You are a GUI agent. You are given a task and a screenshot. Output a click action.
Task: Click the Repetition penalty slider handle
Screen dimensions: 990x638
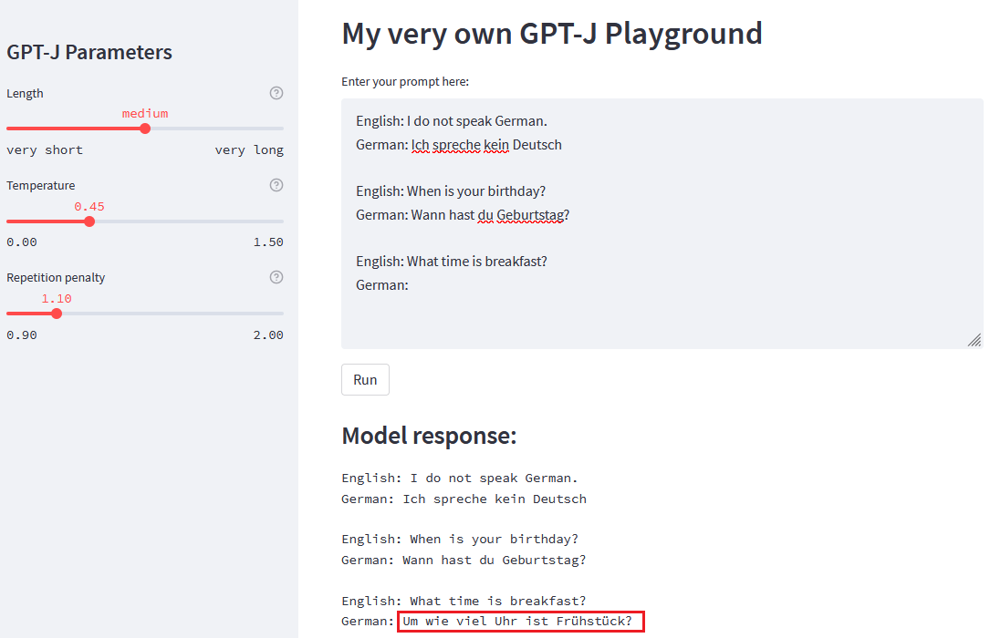pos(57,314)
